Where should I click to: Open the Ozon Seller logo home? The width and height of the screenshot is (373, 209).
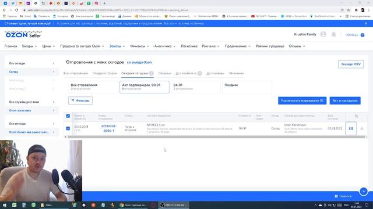23,35
